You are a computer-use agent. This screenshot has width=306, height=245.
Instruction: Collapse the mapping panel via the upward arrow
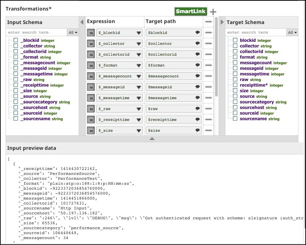click(x=152, y=139)
